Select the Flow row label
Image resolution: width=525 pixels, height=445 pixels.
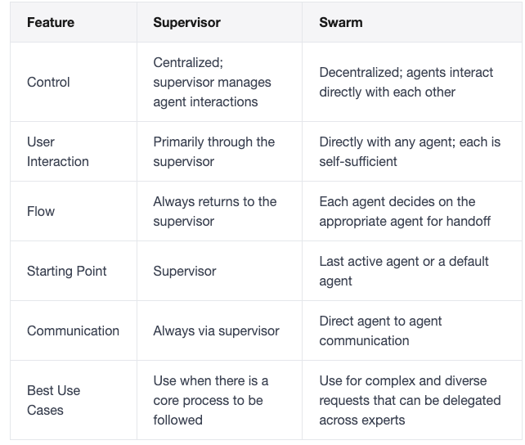coord(40,211)
